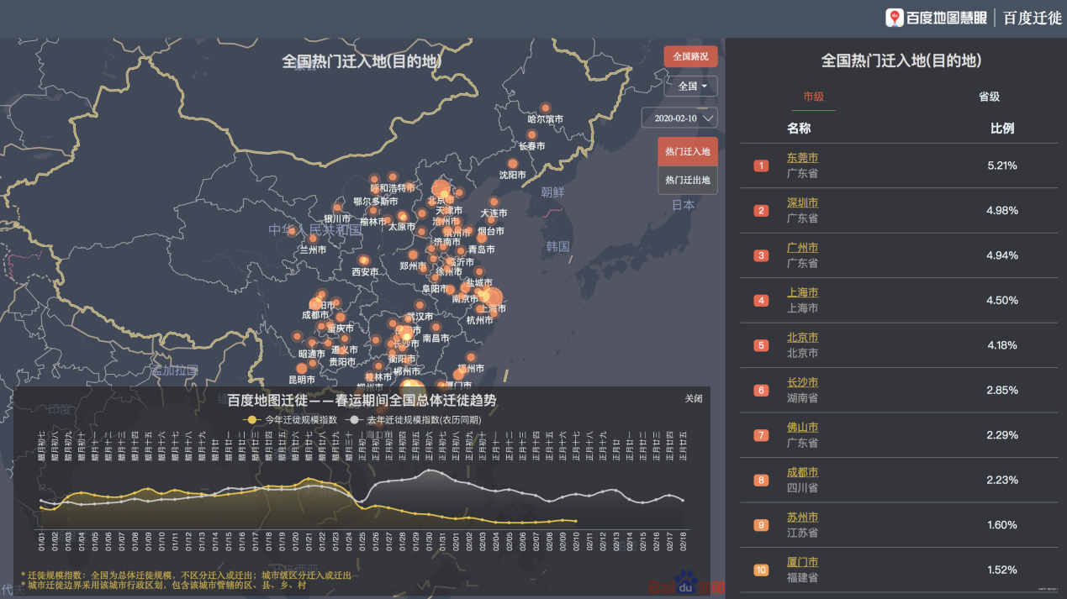Open the 长沙市 city link in list
1067x599 pixels.
[802, 382]
